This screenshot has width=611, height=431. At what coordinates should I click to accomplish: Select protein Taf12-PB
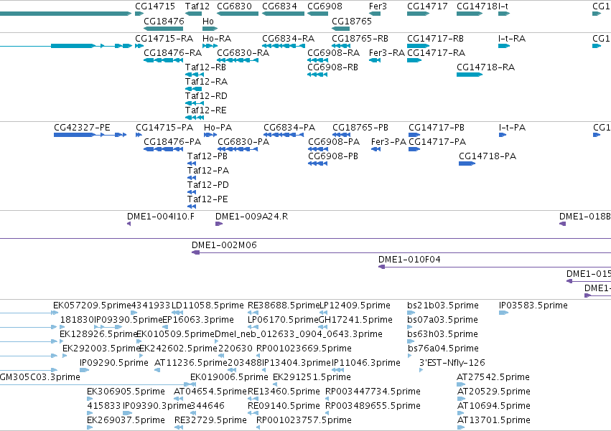pos(207,156)
